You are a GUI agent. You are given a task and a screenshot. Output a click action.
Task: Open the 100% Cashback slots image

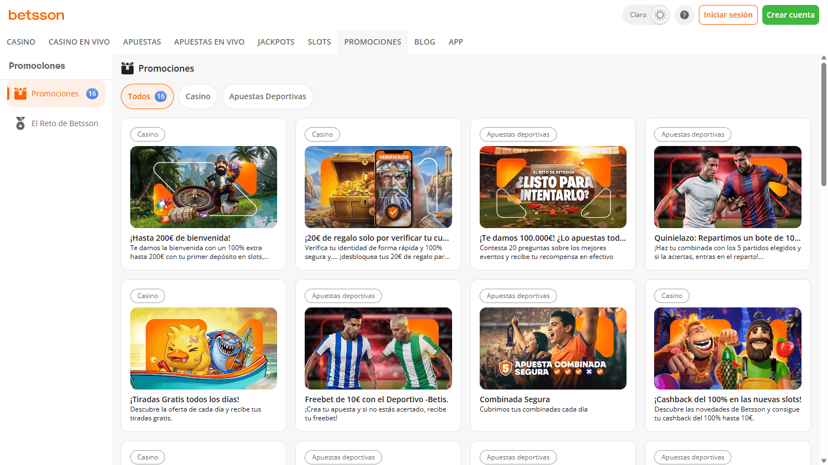[x=728, y=348]
